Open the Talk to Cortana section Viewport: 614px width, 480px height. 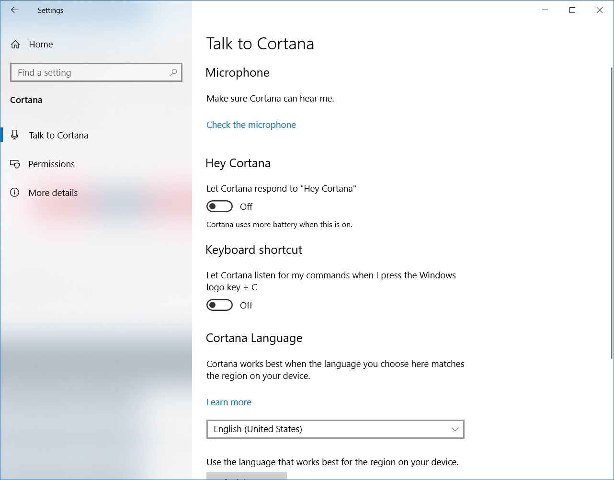click(x=96, y=135)
